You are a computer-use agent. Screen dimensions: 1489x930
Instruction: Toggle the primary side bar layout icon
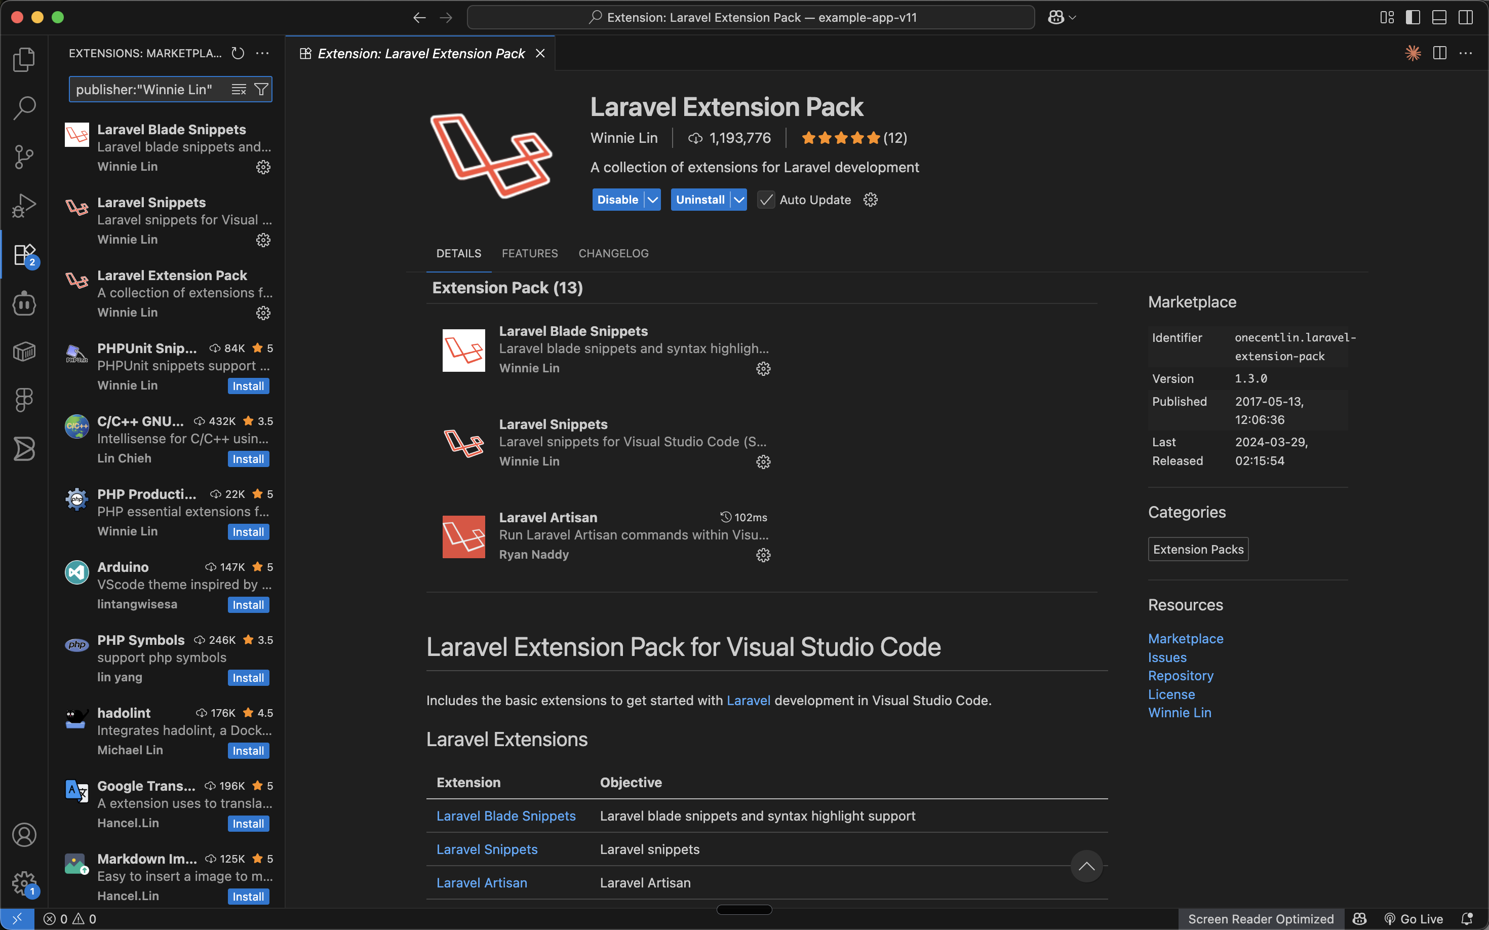coord(1414,17)
